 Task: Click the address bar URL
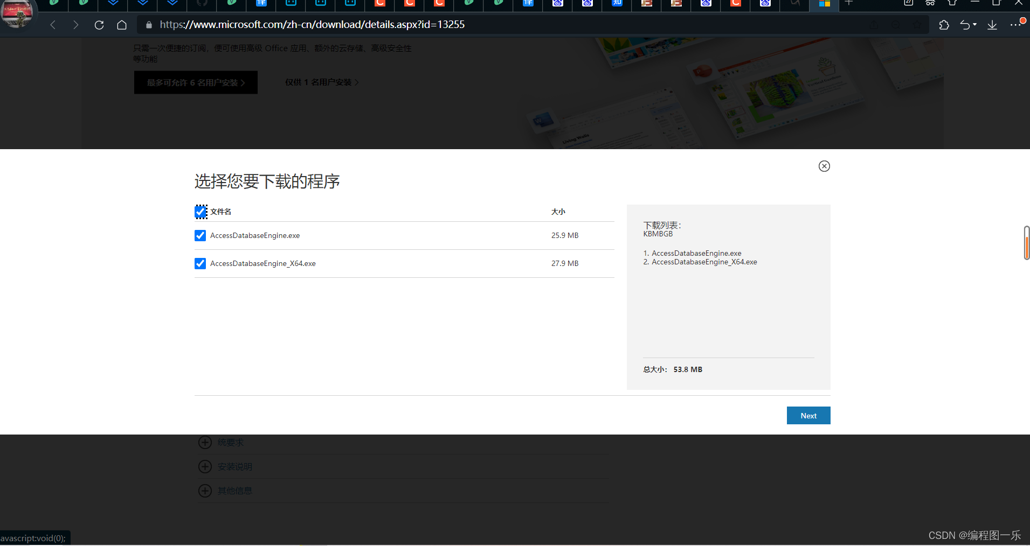(x=312, y=25)
